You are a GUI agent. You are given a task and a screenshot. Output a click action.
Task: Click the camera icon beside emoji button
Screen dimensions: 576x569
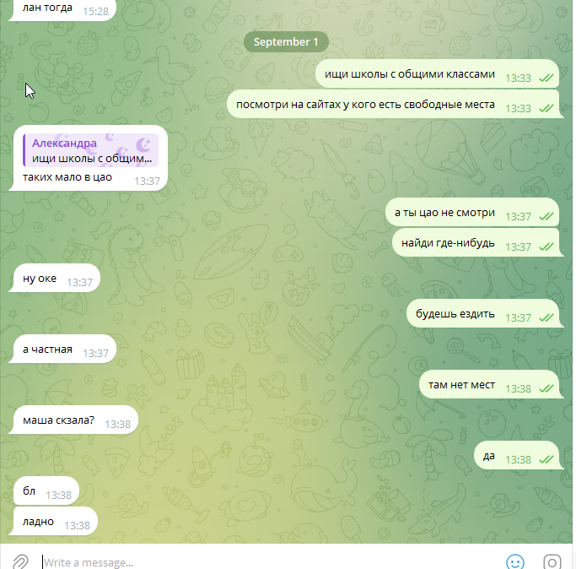tap(552, 562)
